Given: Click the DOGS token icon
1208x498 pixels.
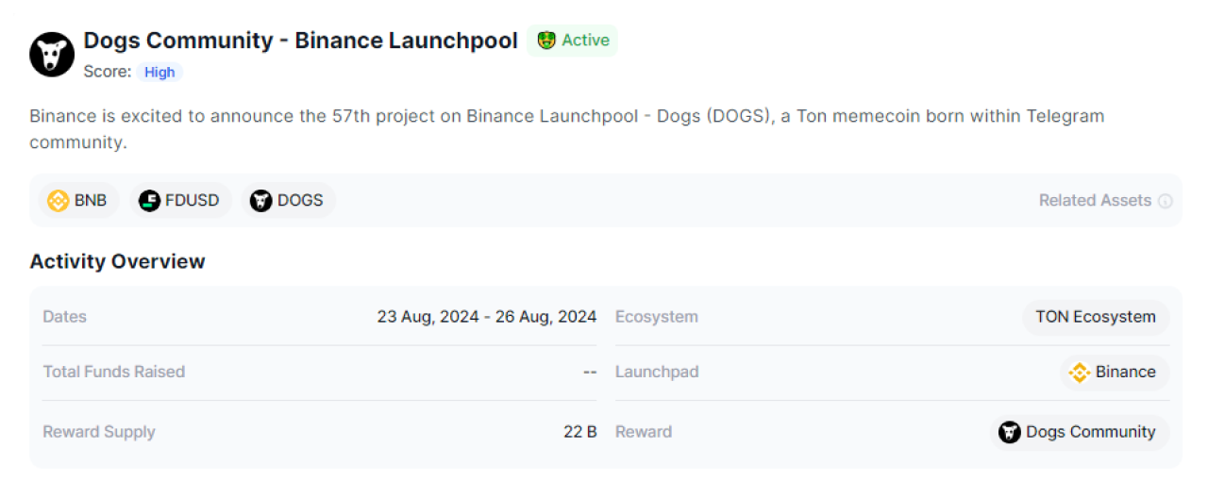Looking at the screenshot, I should 260,201.
